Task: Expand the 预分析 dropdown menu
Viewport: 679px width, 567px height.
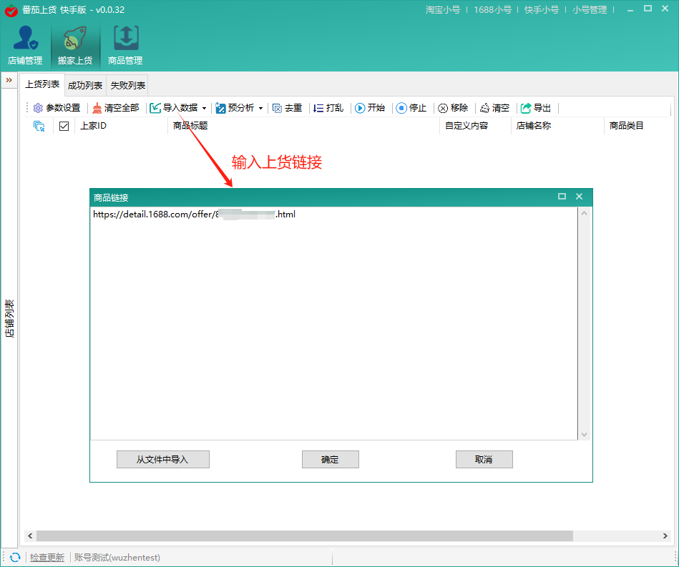Action: click(x=260, y=108)
